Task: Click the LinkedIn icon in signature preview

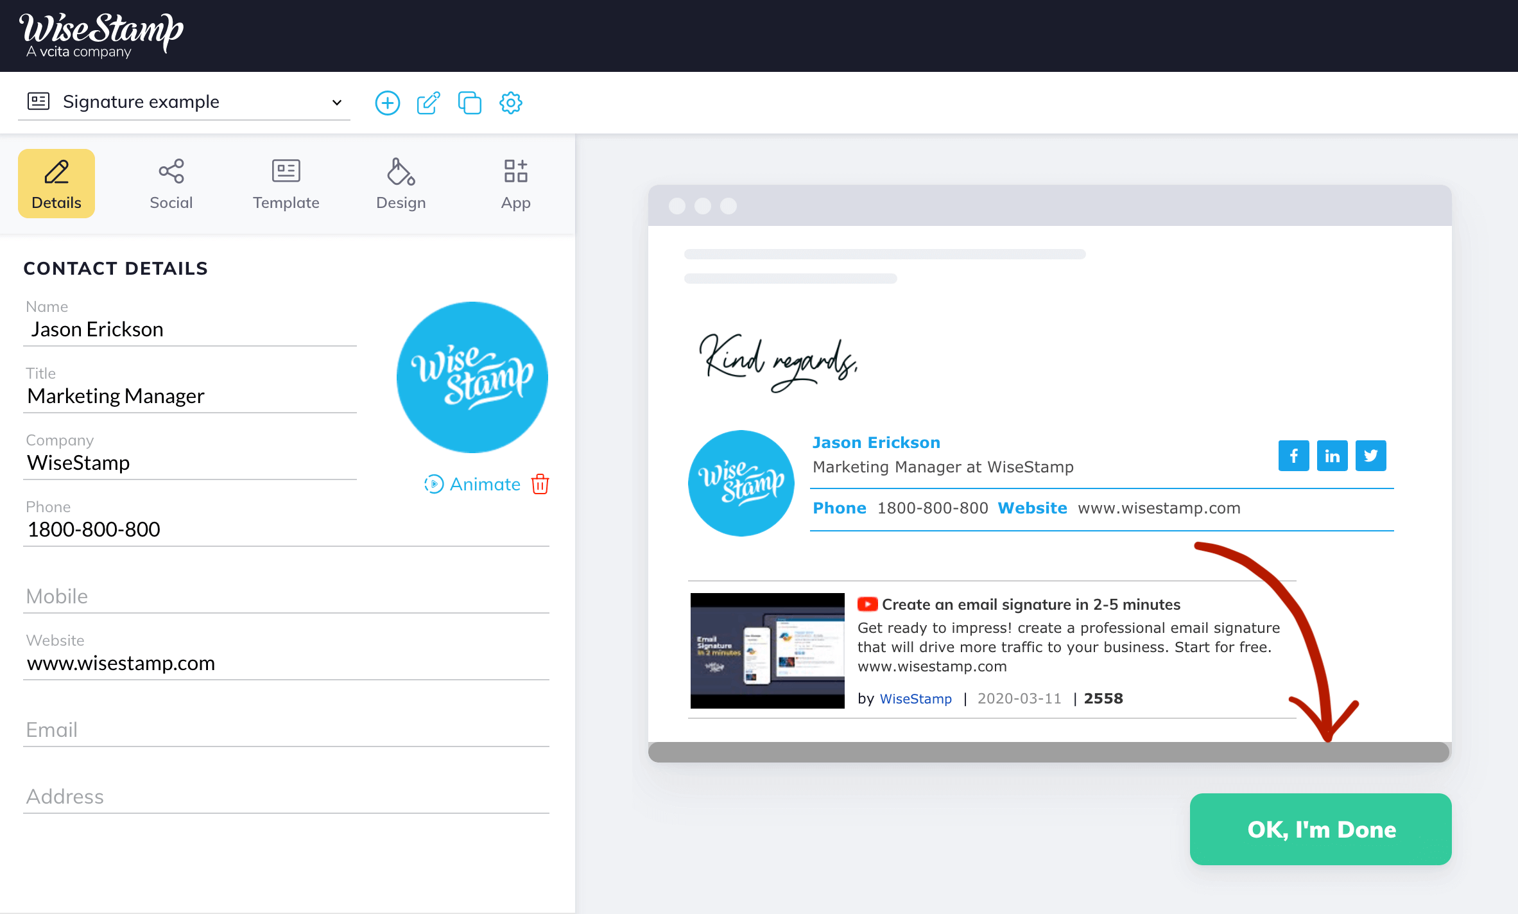Action: point(1331,454)
